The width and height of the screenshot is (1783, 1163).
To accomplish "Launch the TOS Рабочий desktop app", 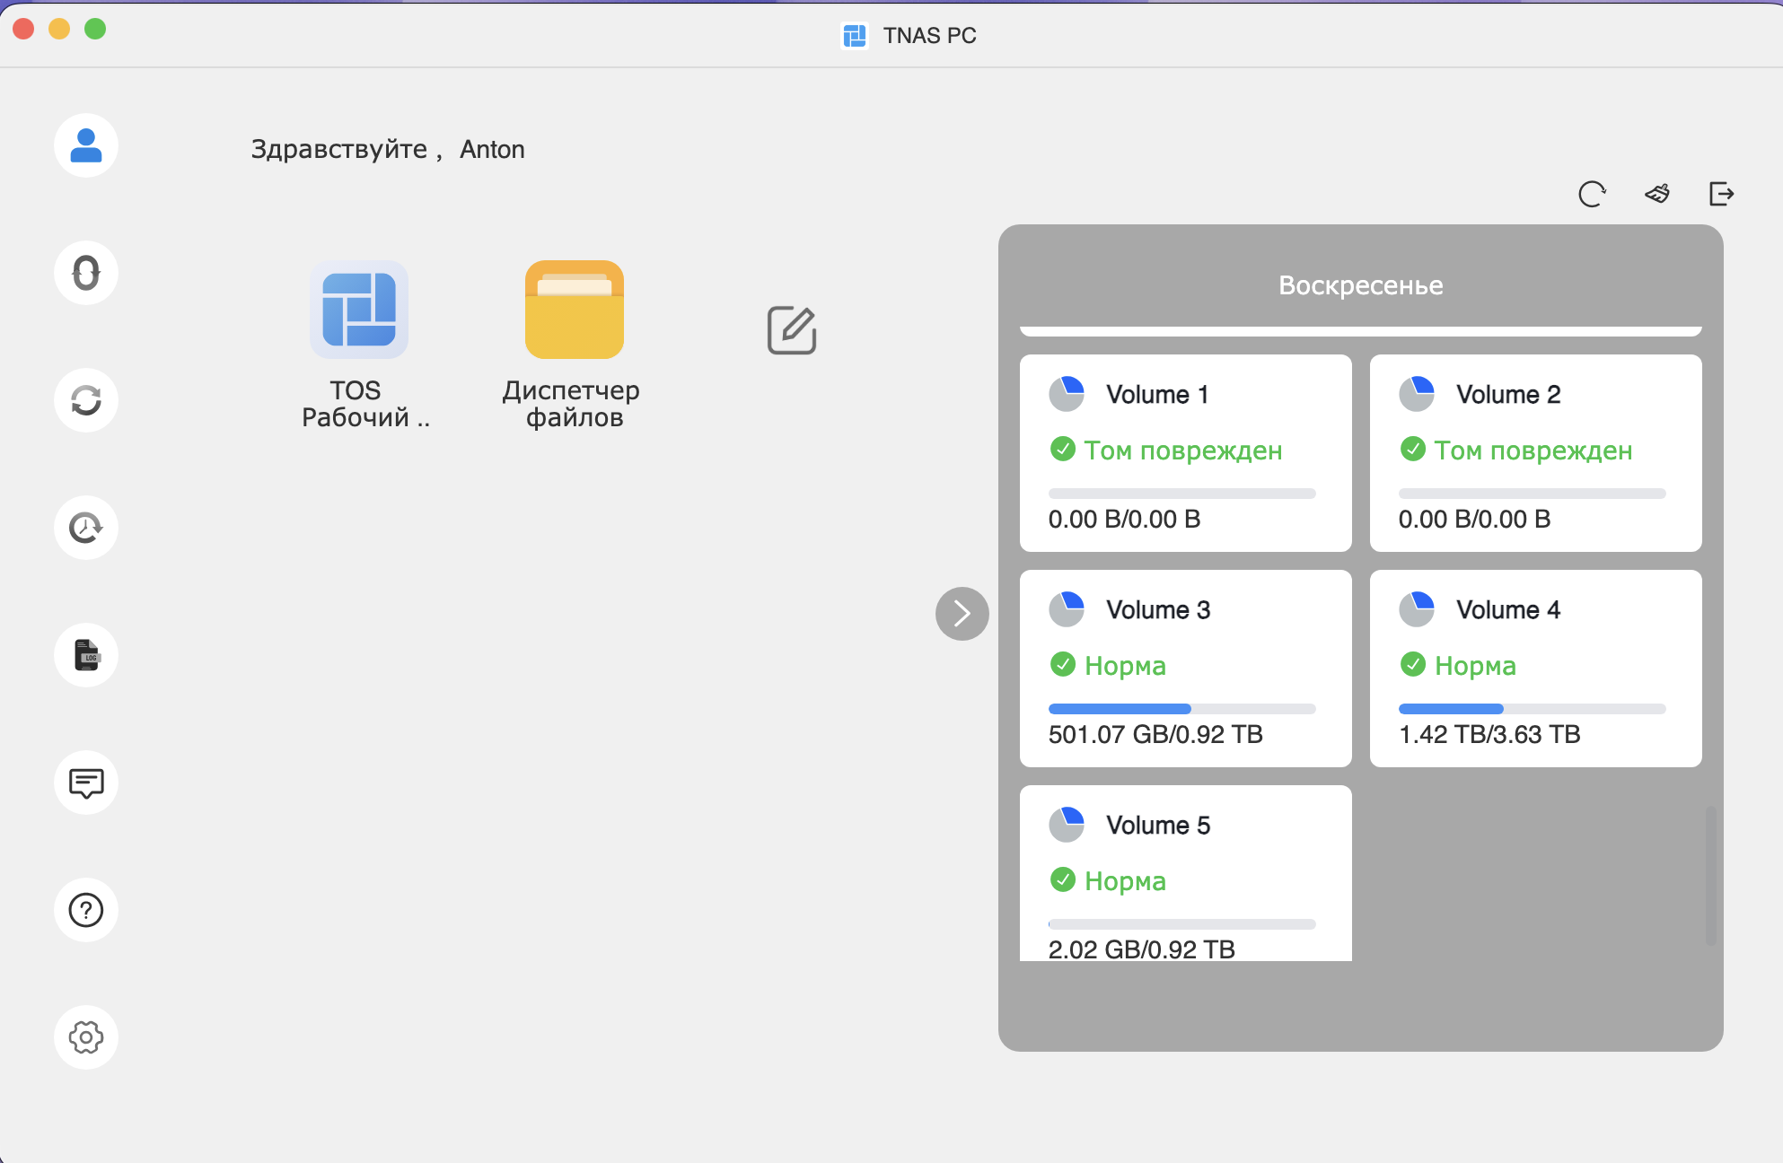I will (359, 310).
